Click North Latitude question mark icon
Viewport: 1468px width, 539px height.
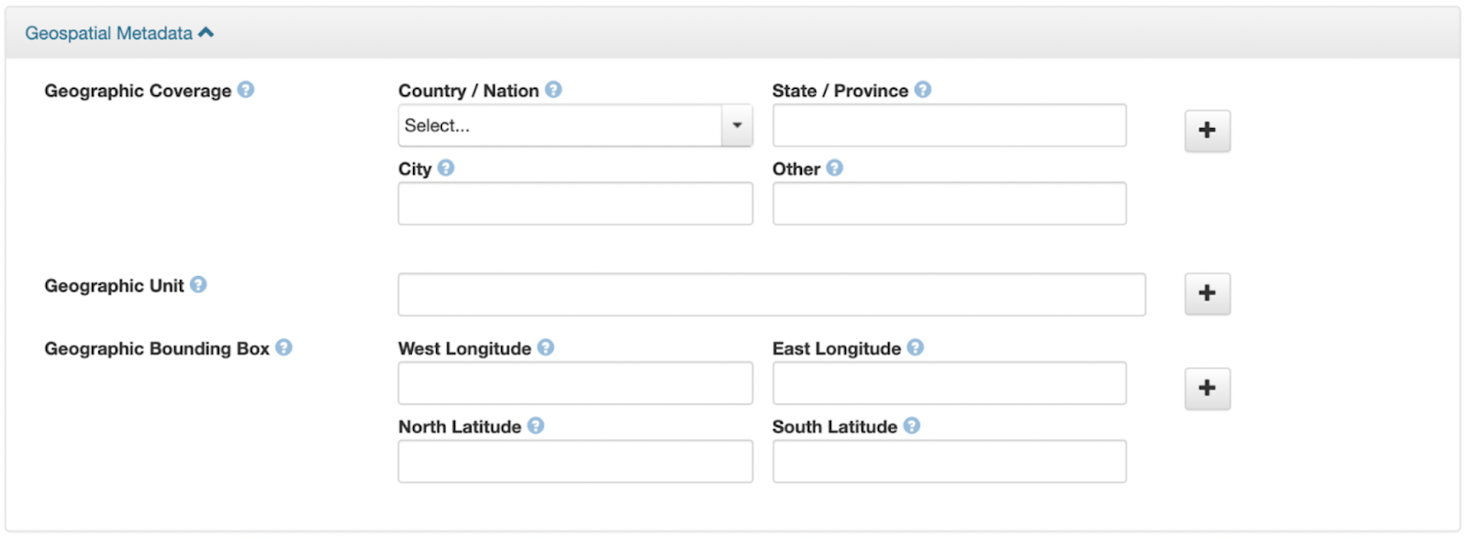click(536, 425)
